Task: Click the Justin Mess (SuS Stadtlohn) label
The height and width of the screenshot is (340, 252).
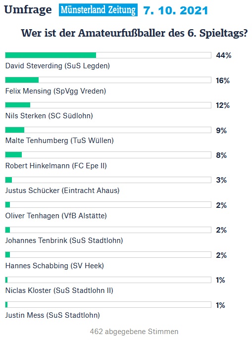Action: (x=52, y=315)
